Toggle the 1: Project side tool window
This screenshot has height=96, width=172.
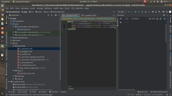6,19
